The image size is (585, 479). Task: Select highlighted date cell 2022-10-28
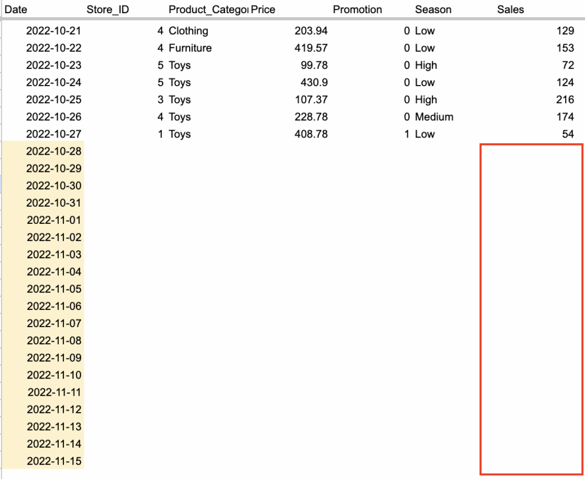pyautogui.click(x=54, y=151)
